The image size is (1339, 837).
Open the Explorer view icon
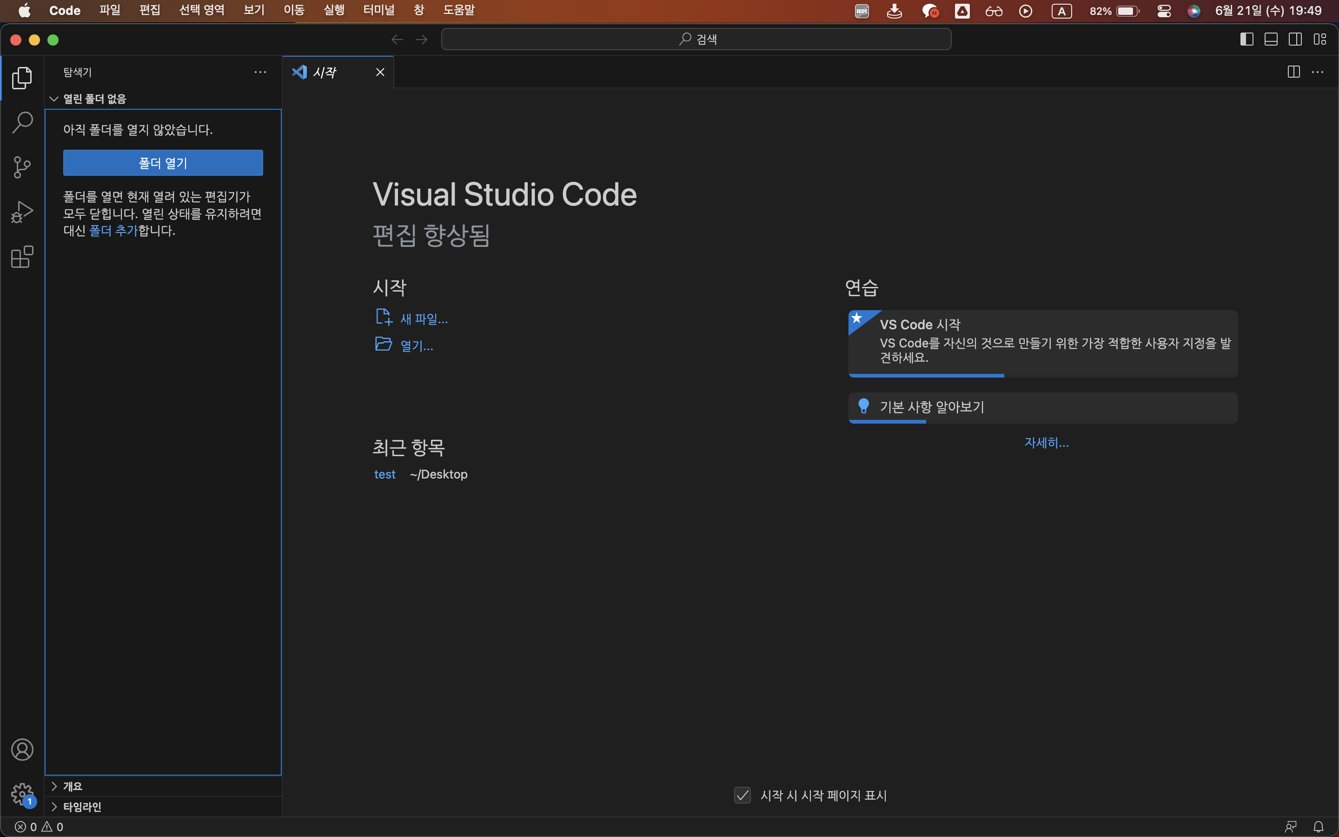click(x=21, y=78)
